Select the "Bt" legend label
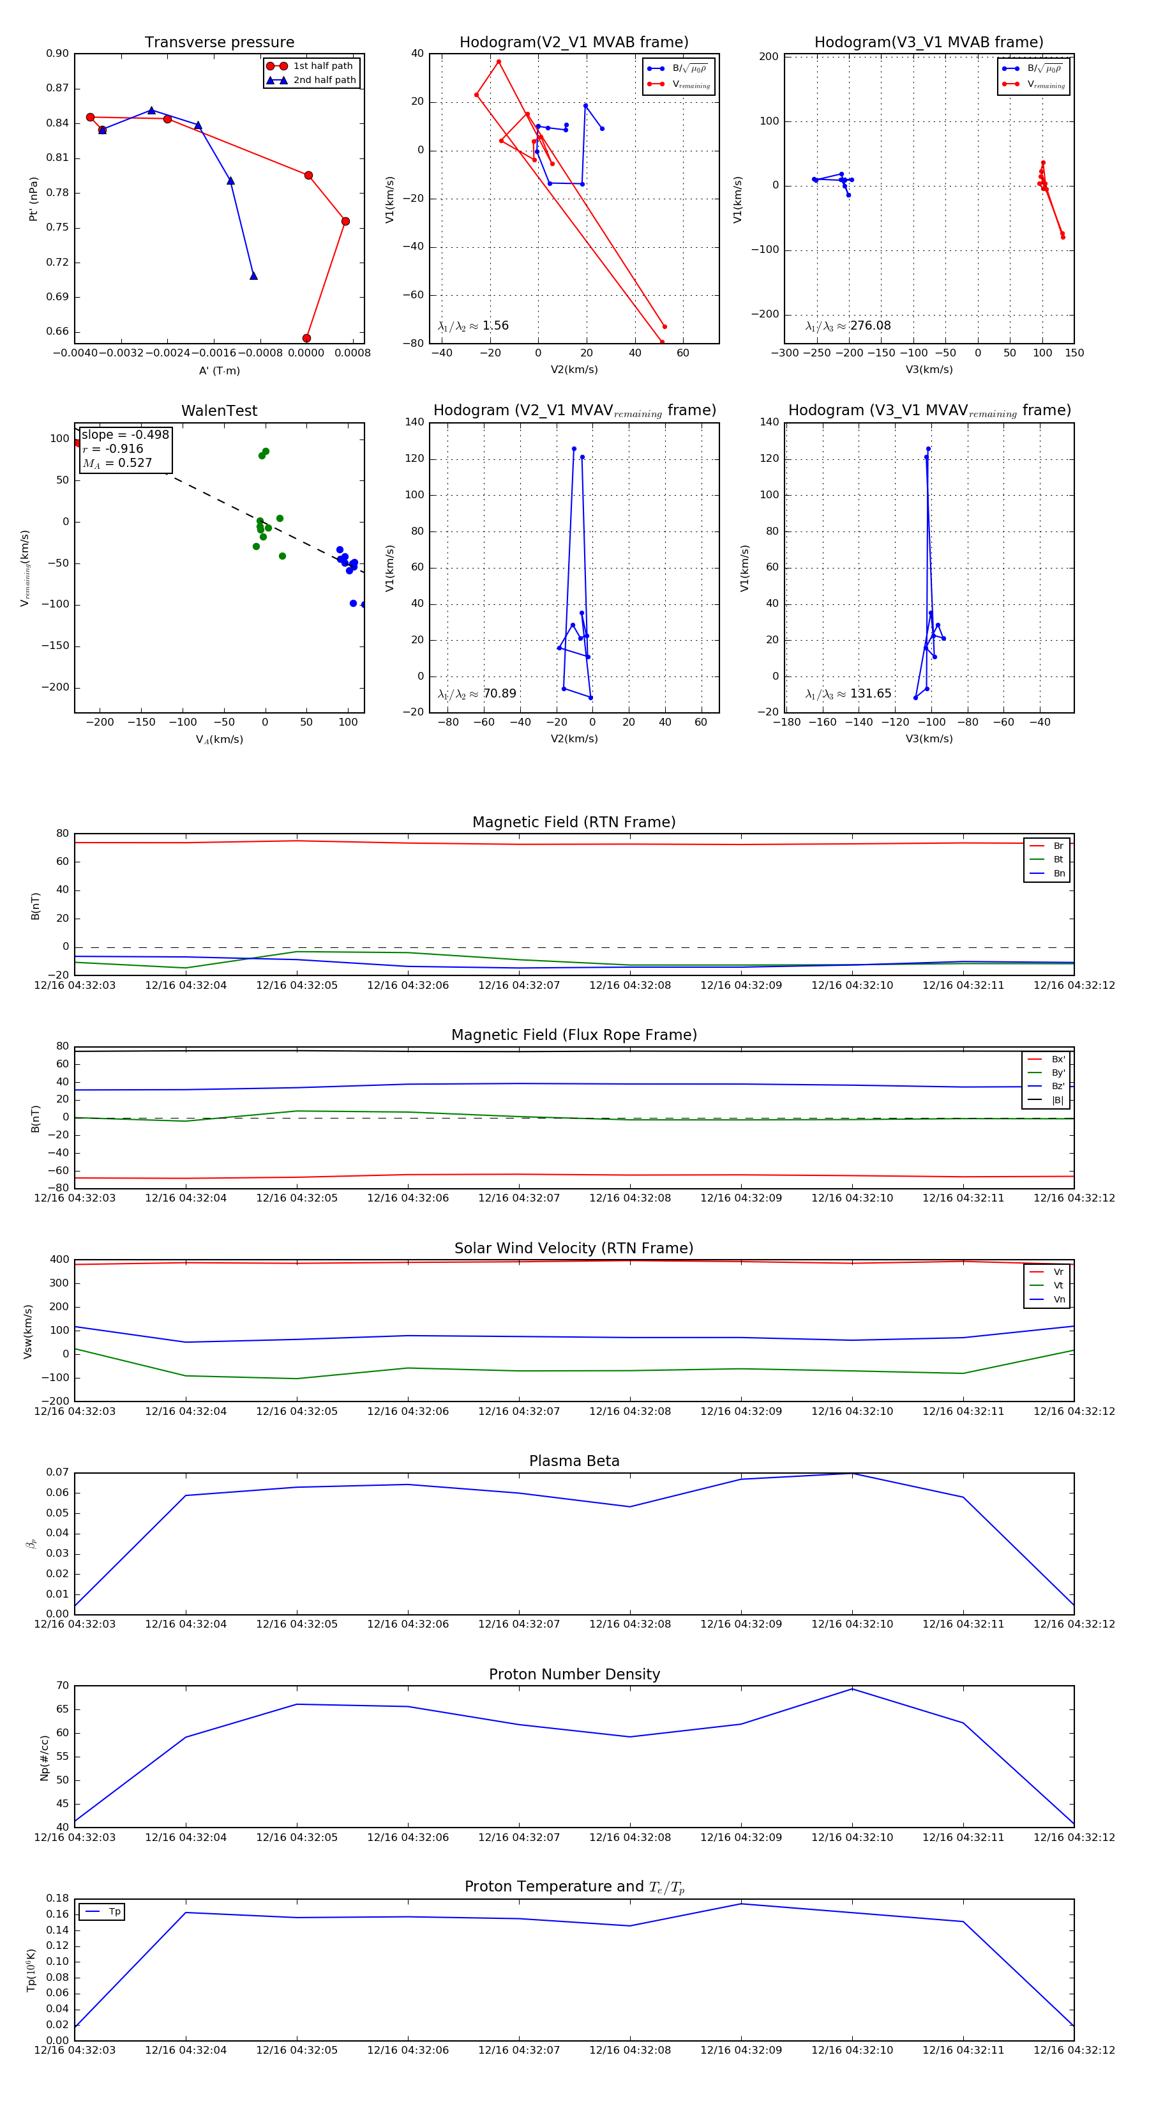This screenshot has width=1149, height=2108. [1058, 859]
